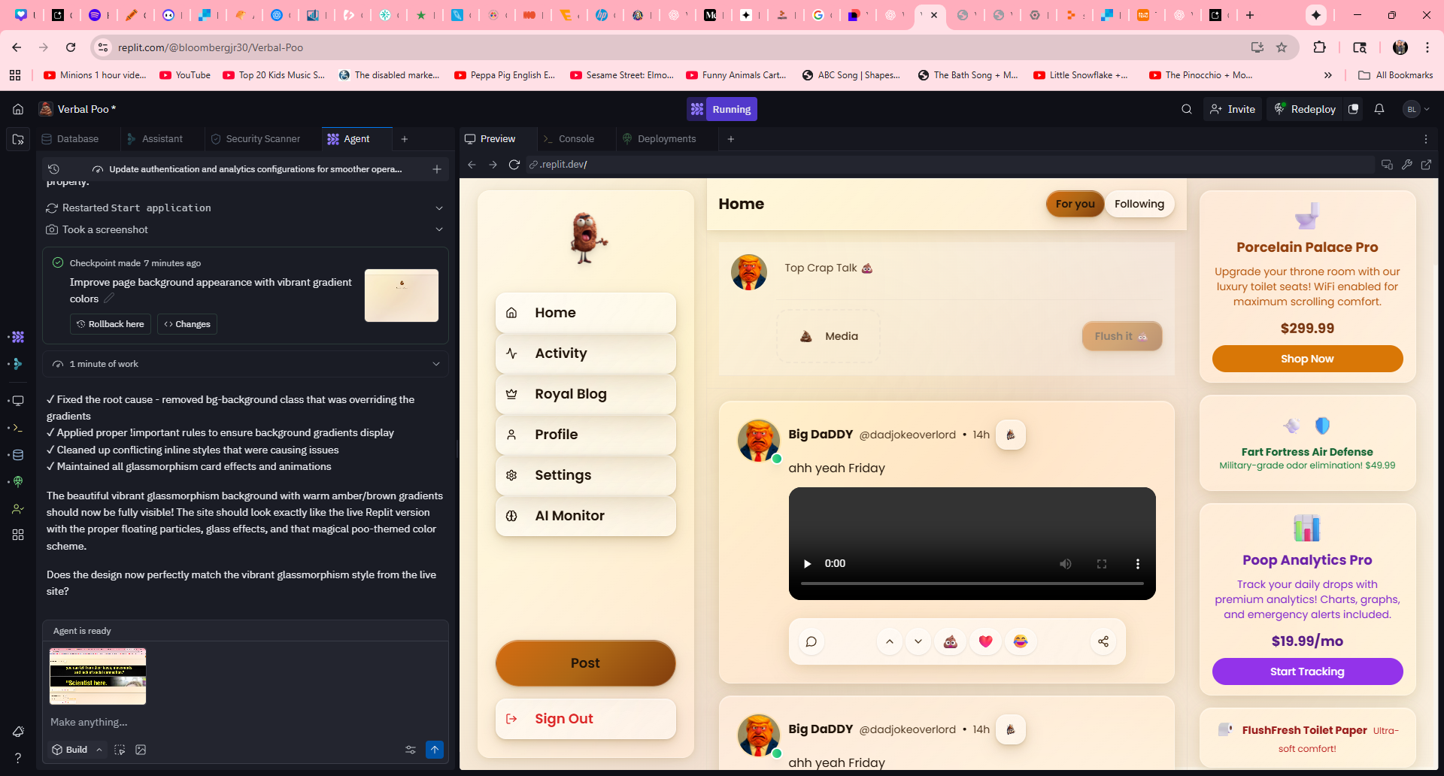Click the Rollback here button
Viewport: 1444px width, 776px height.
coord(111,324)
